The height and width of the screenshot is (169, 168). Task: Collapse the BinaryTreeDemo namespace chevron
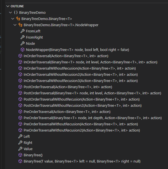point(10,12)
